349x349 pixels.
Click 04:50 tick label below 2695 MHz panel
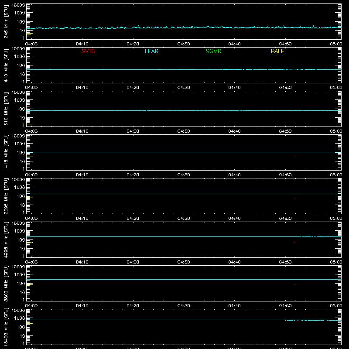tap(285, 219)
